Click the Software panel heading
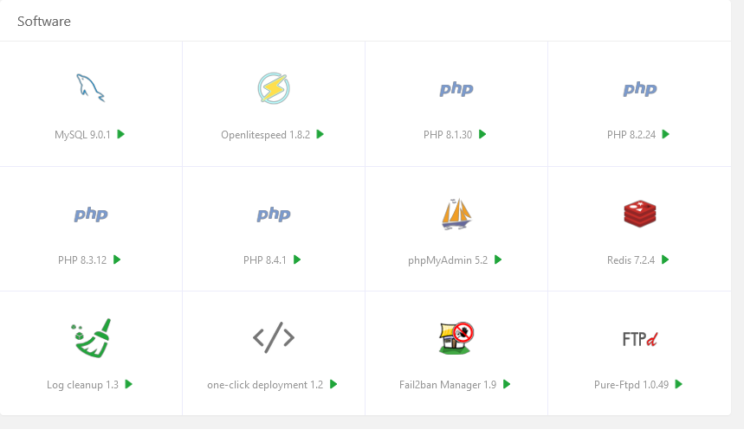744x442 pixels. [44, 21]
